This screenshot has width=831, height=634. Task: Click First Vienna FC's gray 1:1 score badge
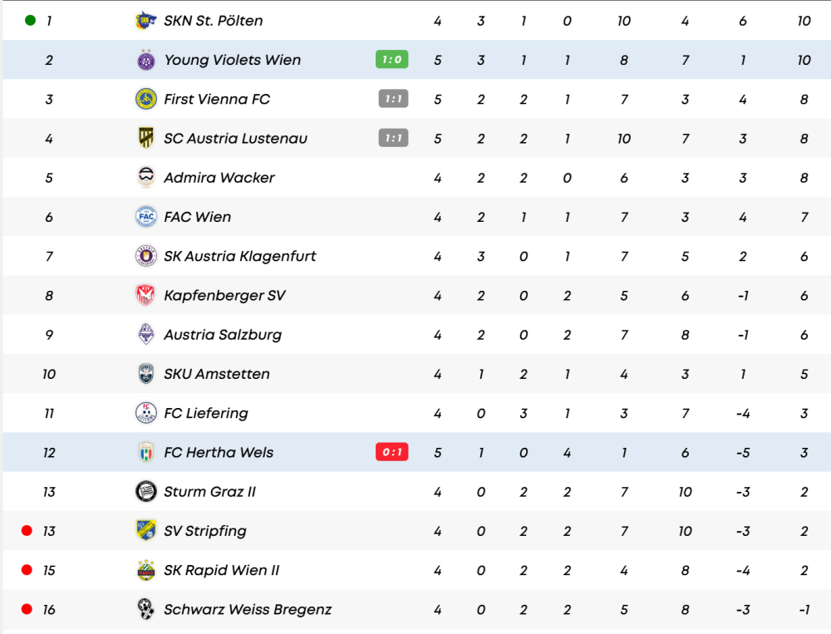tap(393, 99)
